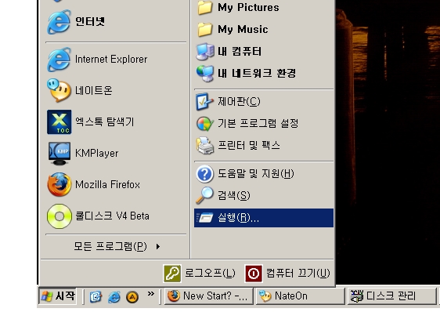Click the KMPlayer monitor icon

pos(60,154)
